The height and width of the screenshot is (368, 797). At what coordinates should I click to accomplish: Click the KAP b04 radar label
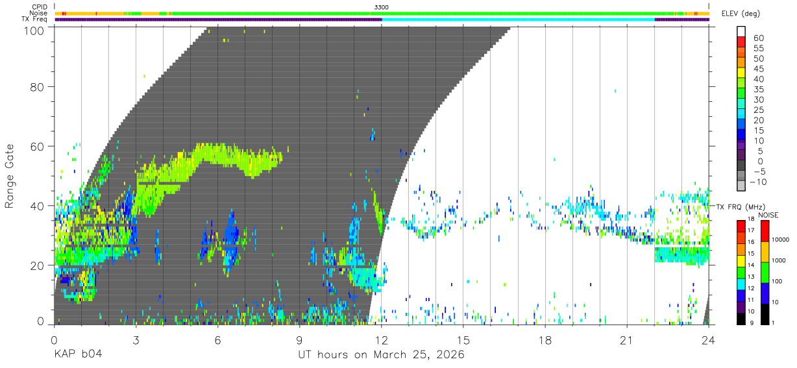tap(77, 355)
